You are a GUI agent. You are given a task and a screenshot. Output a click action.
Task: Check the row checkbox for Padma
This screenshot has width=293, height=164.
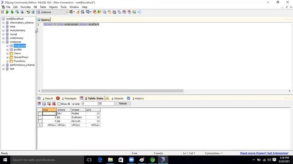coord(40,113)
